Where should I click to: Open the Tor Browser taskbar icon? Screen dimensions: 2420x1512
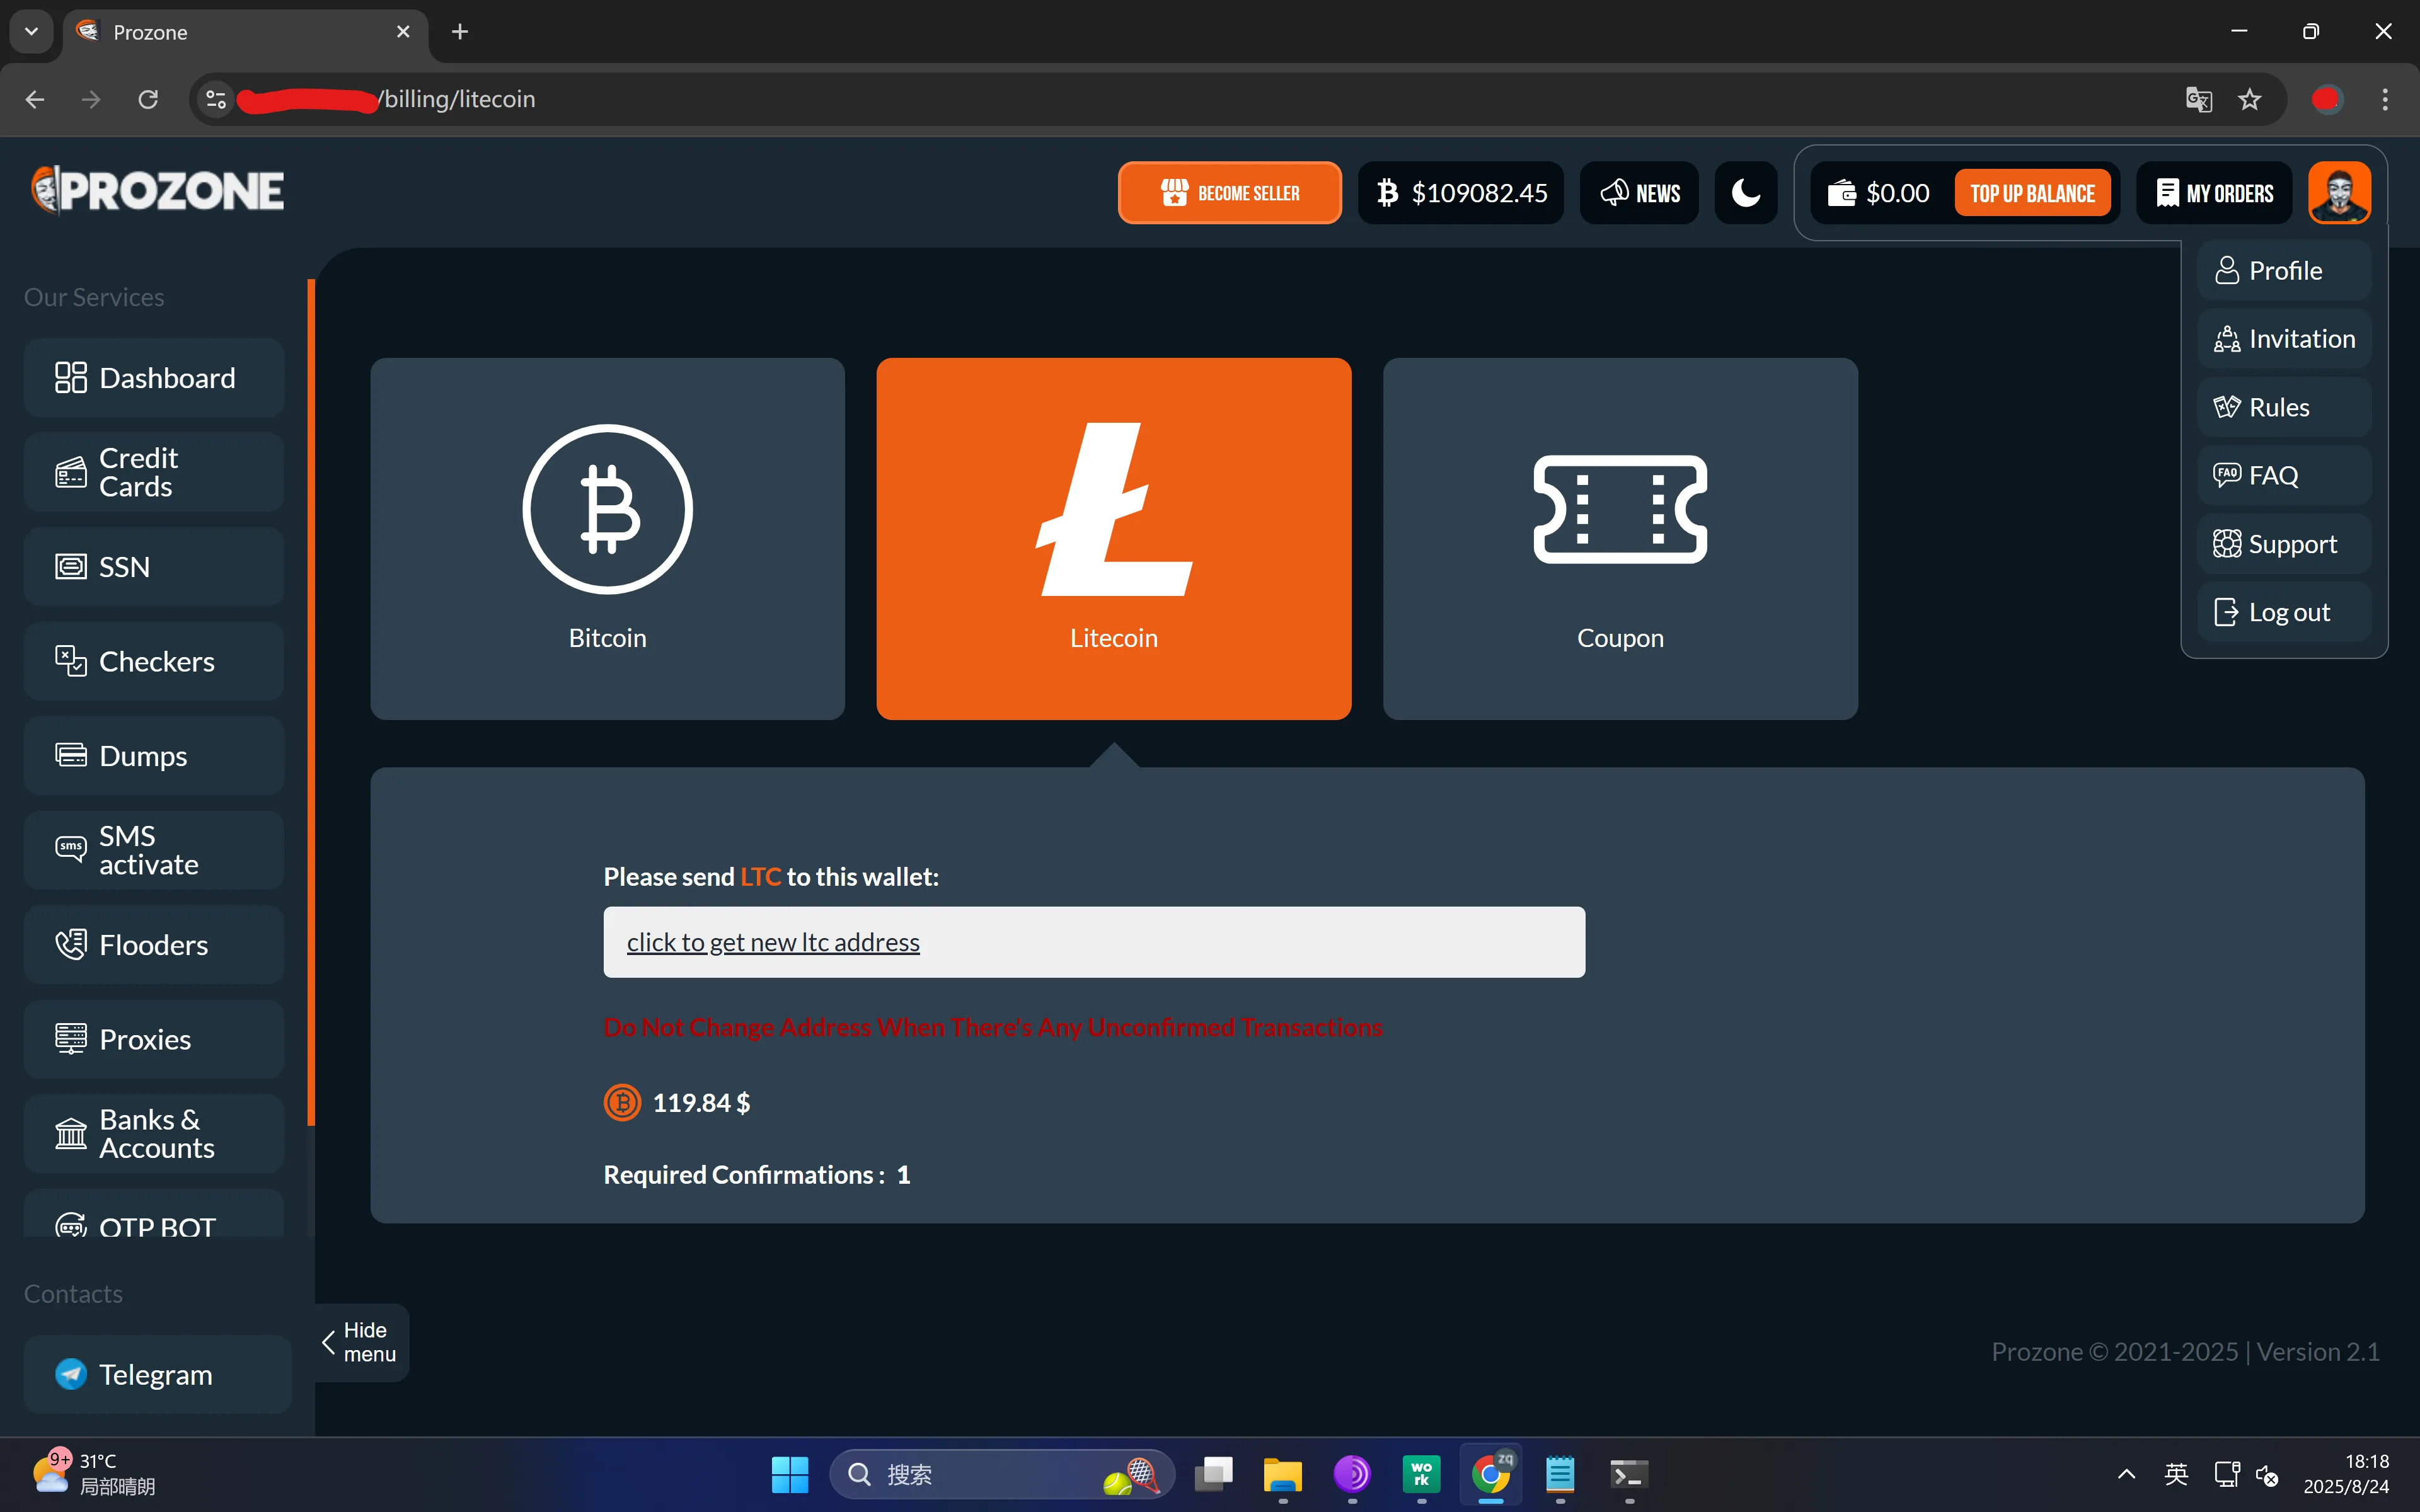(1351, 1474)
